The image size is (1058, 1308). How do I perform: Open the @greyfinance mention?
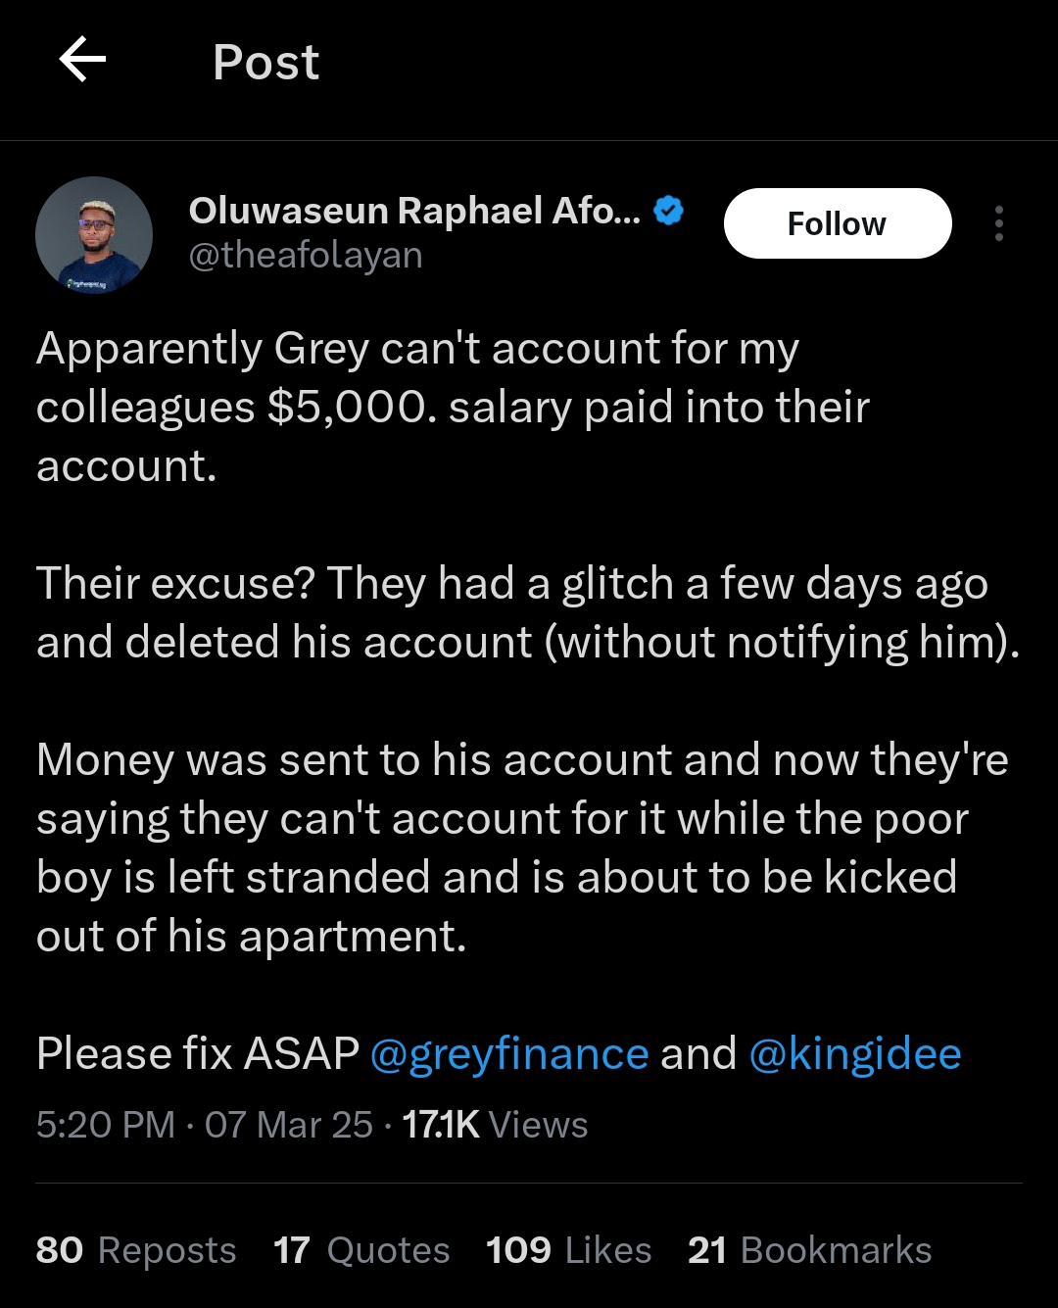tap(509, 1054)
